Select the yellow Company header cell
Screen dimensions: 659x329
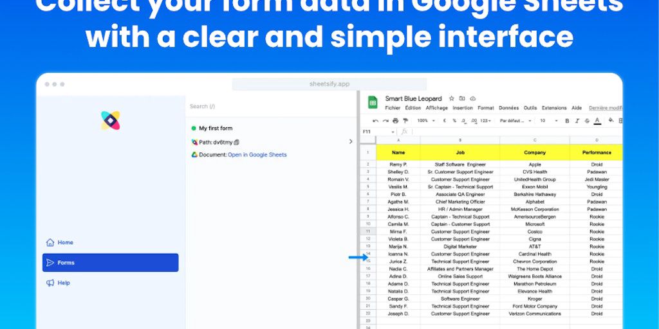pos(535,153)
